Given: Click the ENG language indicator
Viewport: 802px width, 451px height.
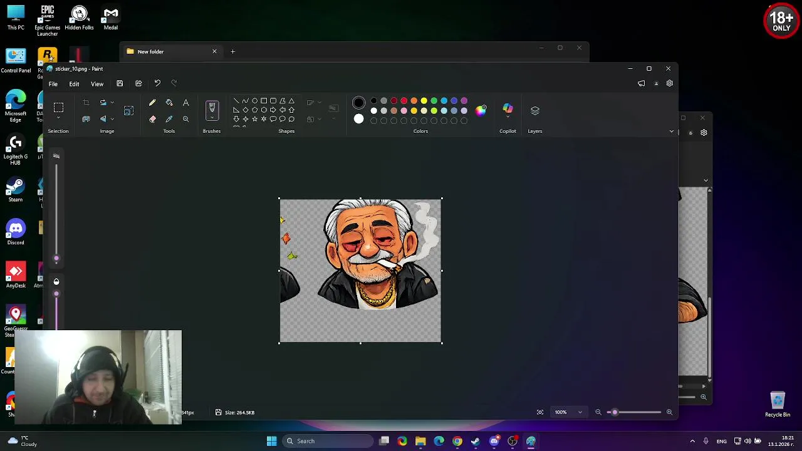Looking at the screenshot, I should pos(722,441).
